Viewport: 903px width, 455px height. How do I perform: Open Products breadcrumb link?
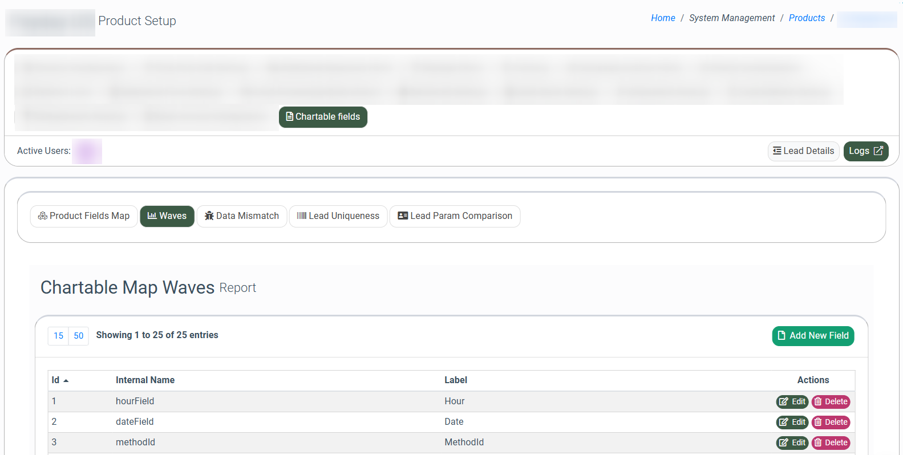click(x=807, y=18)
